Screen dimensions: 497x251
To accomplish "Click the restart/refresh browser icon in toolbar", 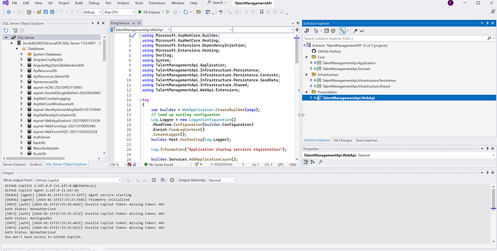I will 185,12.
